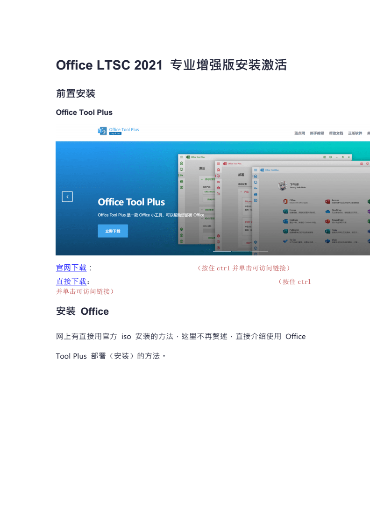Open the 帮助文档 navigation item
The width and height of the screenshot is (370, 523).
pyautogui.click(x=336, y=133)
